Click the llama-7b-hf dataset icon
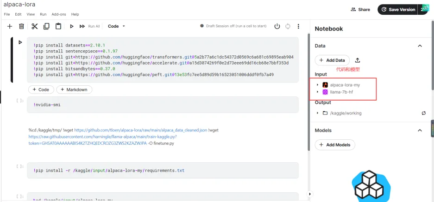 click(325, 92)
